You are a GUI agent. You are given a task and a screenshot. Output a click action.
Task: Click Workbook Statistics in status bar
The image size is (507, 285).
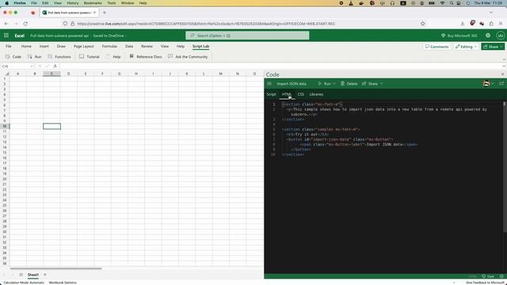(x=63, y=283)
